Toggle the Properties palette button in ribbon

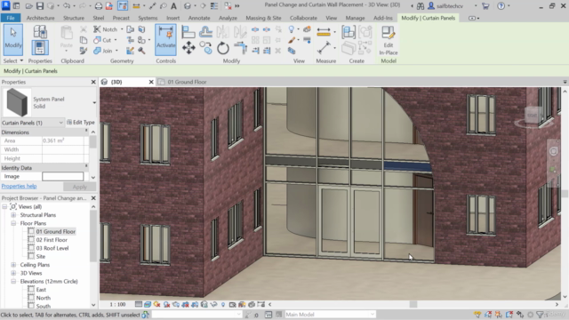tap(39, 47)
